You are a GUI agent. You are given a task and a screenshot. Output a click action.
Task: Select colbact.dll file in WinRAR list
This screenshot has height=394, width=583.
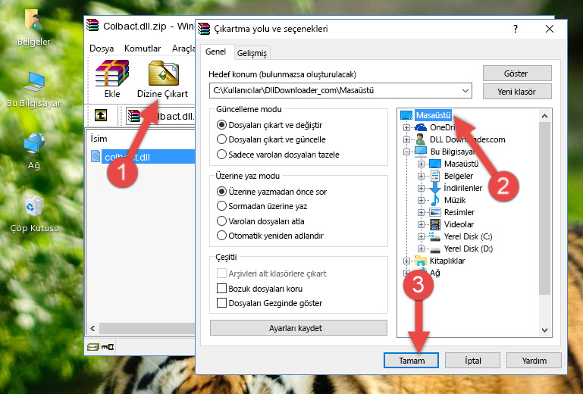(141, 157)
